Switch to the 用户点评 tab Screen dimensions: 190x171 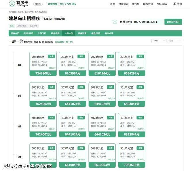coord(109,33)
